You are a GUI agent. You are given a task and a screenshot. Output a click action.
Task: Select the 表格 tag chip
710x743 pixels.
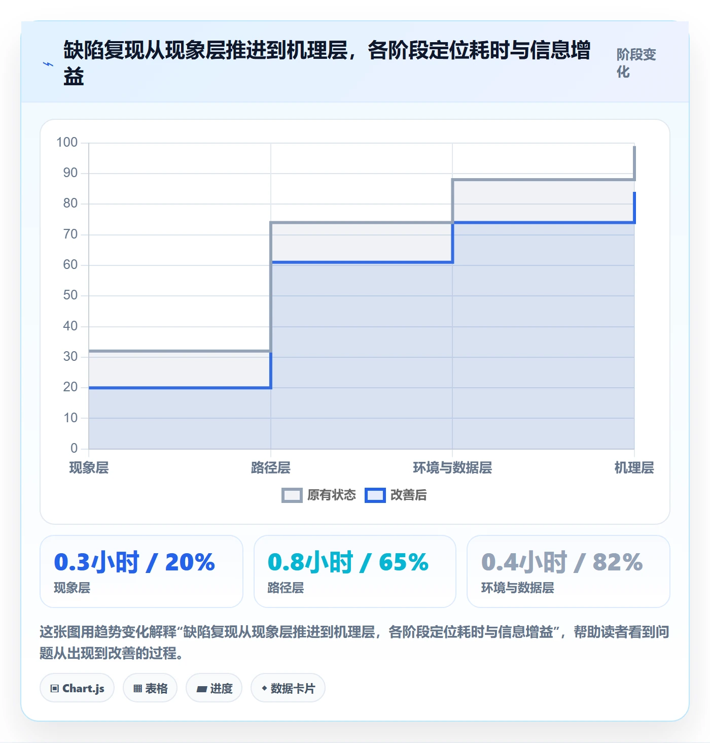tap(150, 688)
